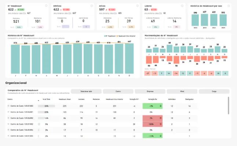237x146 pixels.
Task: Open info icon on Líderes card
Action: pyautogui.click(x=182, y=6)
